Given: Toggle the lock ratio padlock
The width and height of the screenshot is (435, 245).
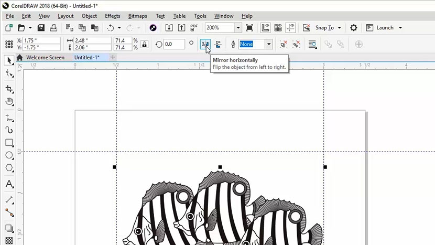Looking at the screenshot, I should pyautogui.click(x=145, y=45).
